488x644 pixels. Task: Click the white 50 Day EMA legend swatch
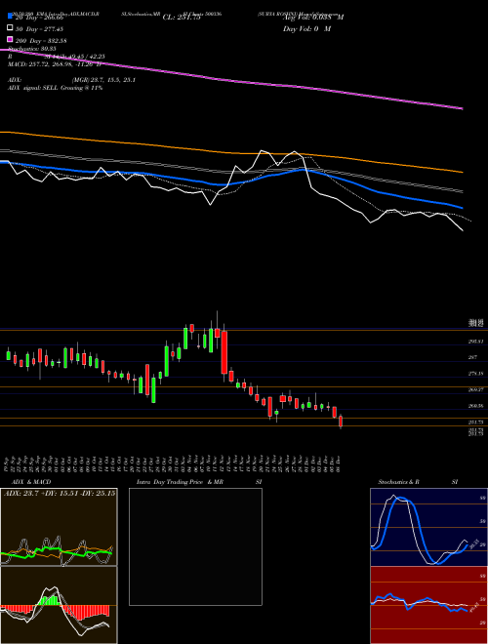click(11, 28)
